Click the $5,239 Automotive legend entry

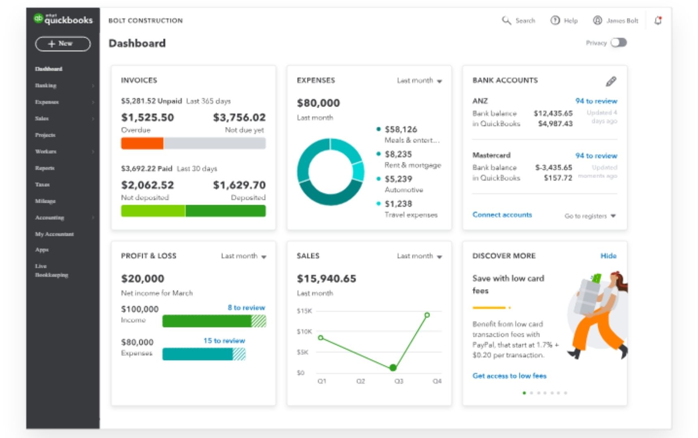[400, 184]
